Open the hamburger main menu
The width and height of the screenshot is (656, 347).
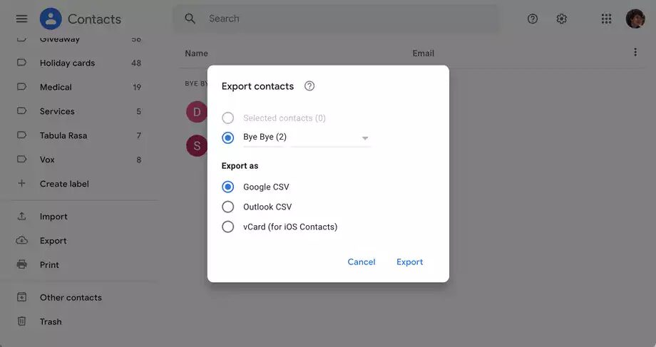point(22,19)
